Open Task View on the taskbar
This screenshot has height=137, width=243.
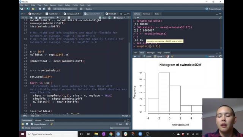(88, 134)
